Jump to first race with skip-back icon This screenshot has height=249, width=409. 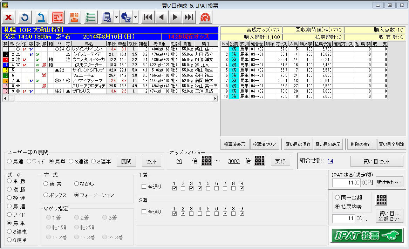[148, 18]
